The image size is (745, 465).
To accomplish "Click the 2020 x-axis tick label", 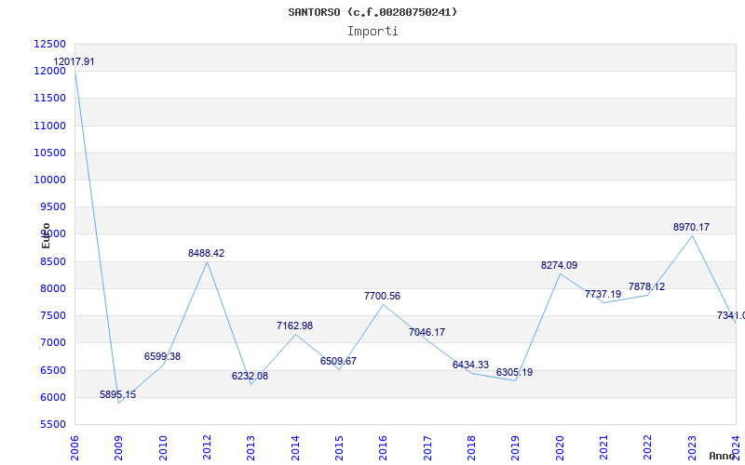I will (x=560, y=448).
